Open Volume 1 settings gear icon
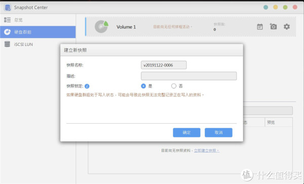Image resolution: width=304 pixels, height=184 pixels. pos(287,26)
